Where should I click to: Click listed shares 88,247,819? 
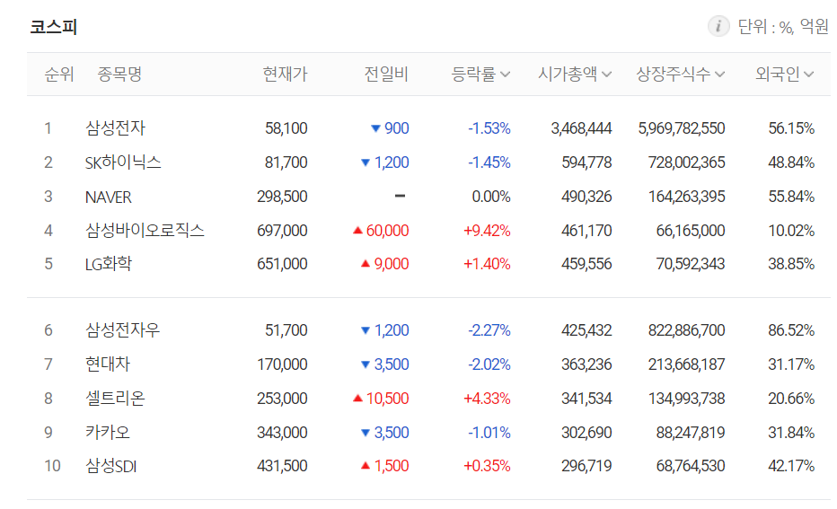[691, 432]
